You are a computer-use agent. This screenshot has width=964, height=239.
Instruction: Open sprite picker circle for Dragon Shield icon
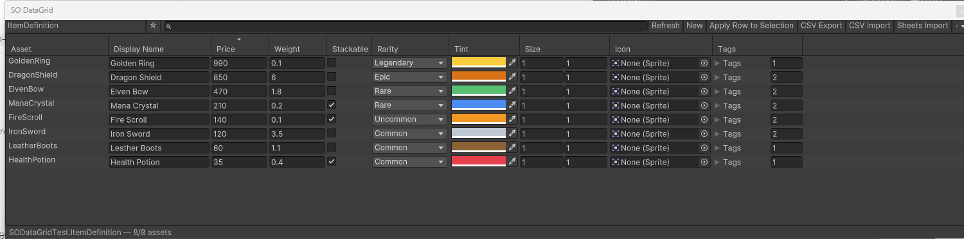click(x=704, y=77)
